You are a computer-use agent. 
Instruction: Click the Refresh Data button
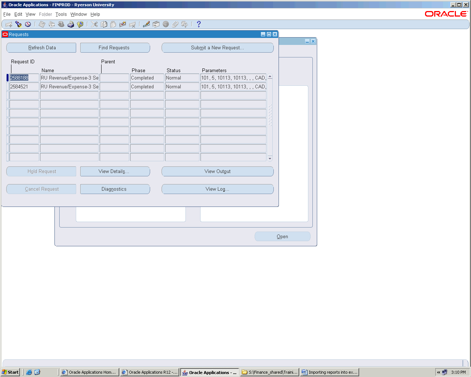41,48
